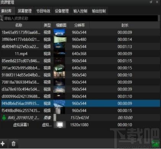Image resolution: width=161 pixels, height=149 pixels.
Task: Sort by the 分辨率 column header
Action: (79, 25)
